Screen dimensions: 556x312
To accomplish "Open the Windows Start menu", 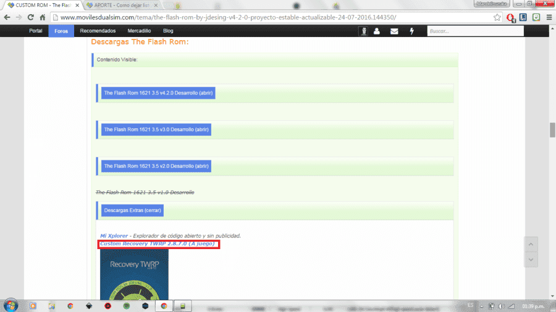I will (x=11, y=306).
